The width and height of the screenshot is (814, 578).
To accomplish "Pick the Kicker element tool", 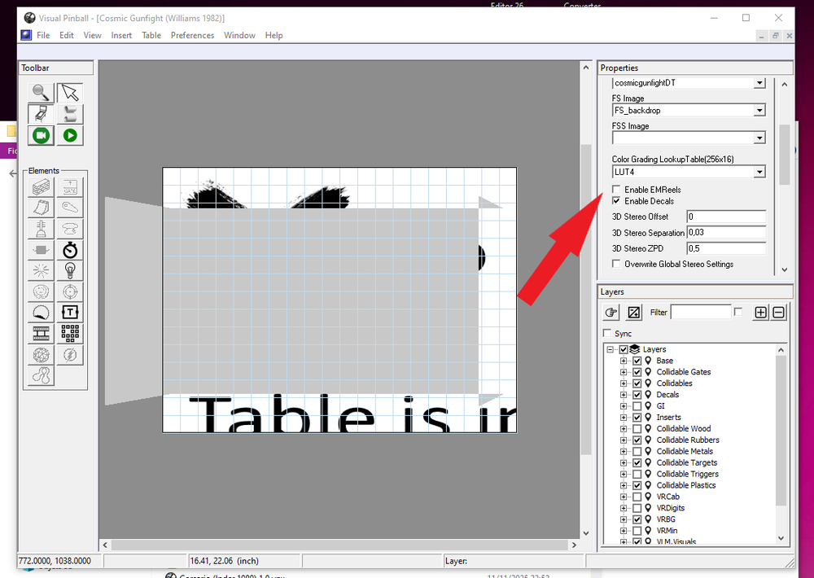I will point(41,291).
